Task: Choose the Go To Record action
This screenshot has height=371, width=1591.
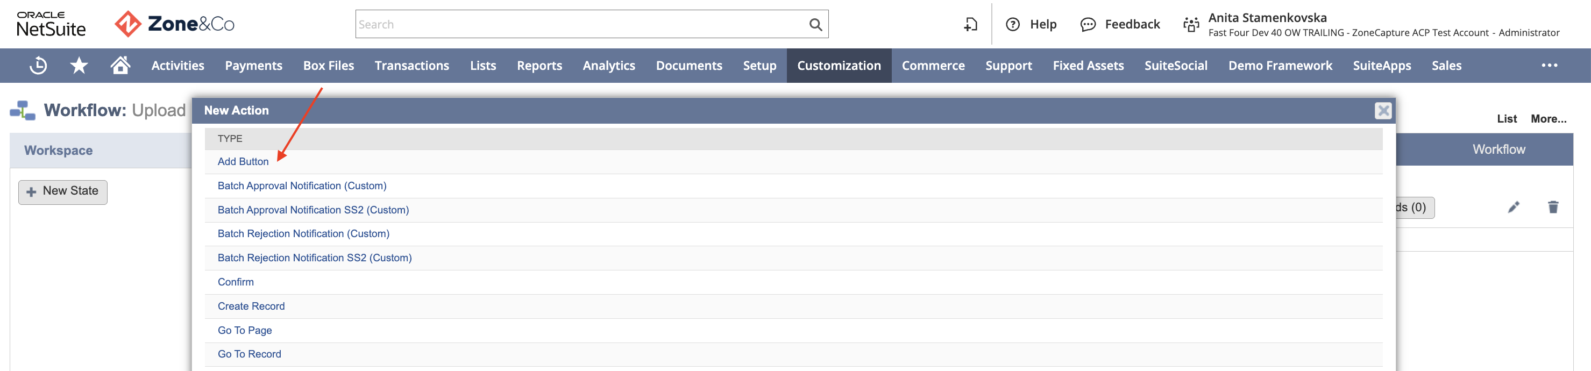Action: (x=249, y=354)
